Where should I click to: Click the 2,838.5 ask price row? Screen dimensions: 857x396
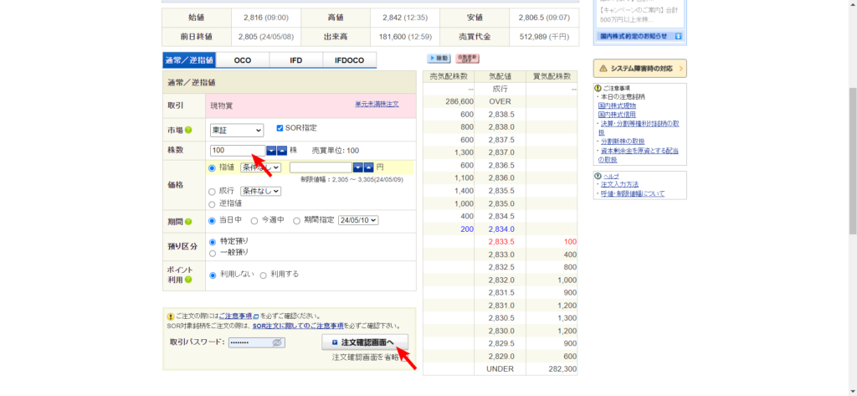(500, 115)
